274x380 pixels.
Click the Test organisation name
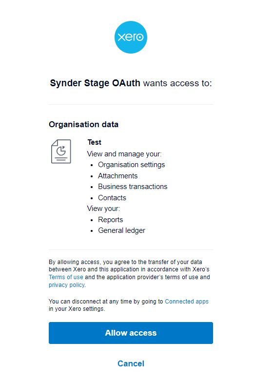94,142
